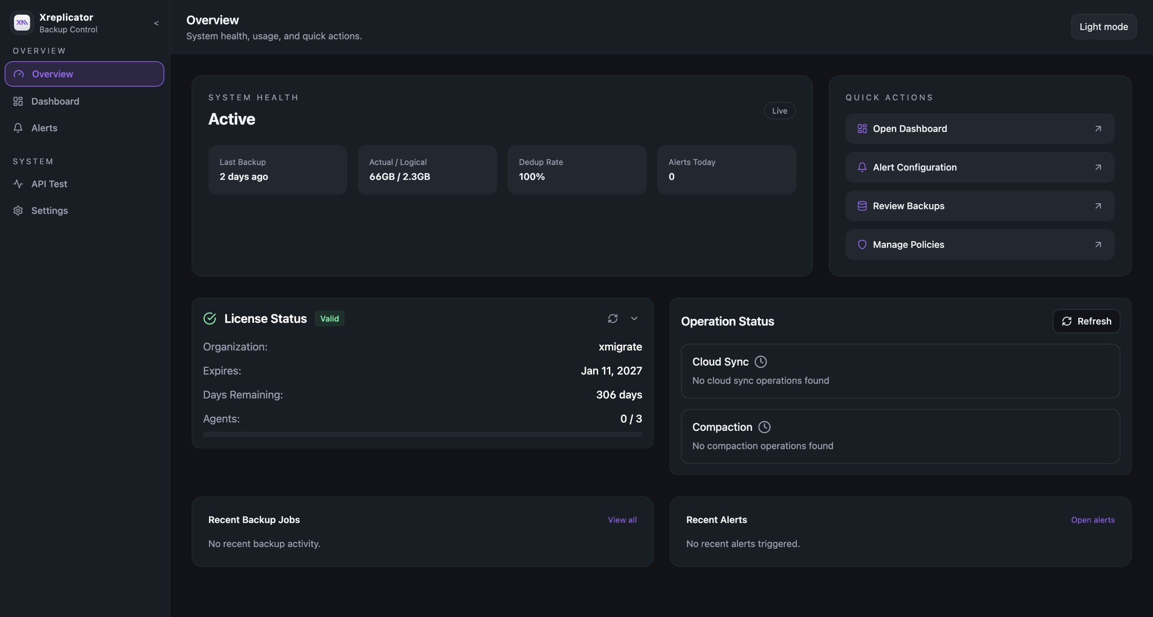The image size is (1153, 617).
Task: Open Alerts via the bell icon
Action: click(18, 128)
